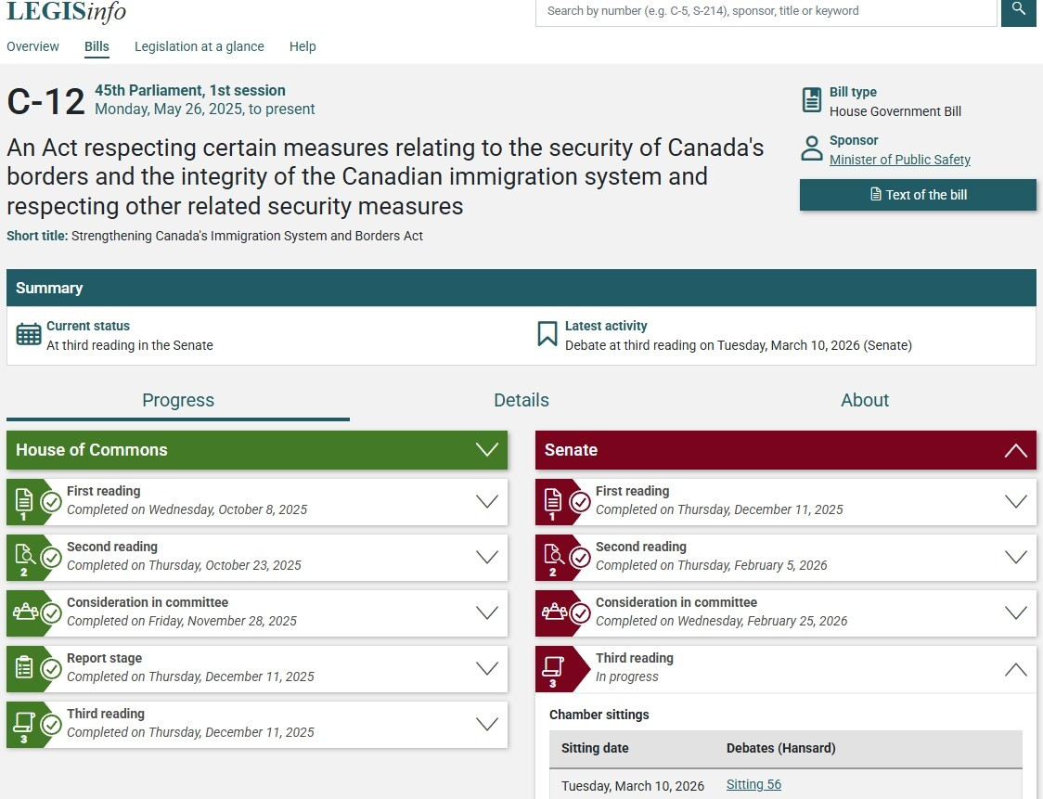
Task: Expand the House of Commons section header
Action: (487, 450)
